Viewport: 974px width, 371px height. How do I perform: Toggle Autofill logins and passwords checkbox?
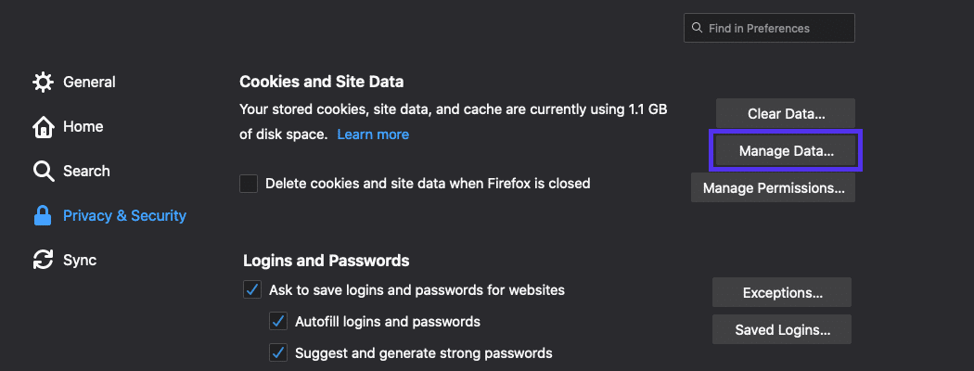278,322
